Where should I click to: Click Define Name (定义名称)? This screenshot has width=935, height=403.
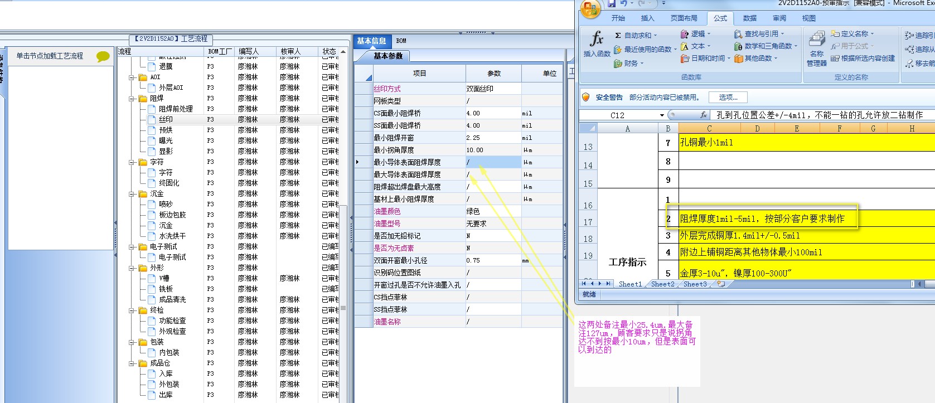(852, 34)
